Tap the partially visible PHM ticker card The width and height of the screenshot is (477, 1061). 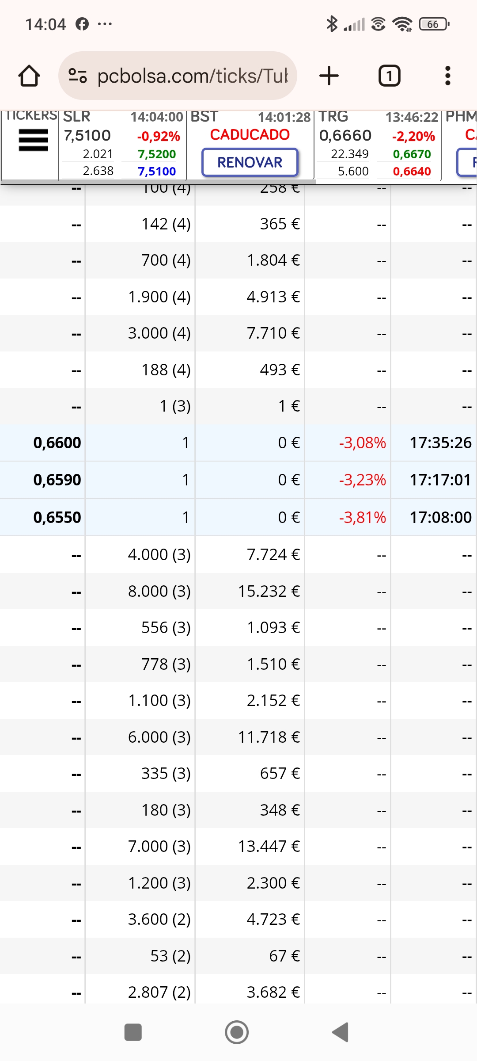click(460, 145)
